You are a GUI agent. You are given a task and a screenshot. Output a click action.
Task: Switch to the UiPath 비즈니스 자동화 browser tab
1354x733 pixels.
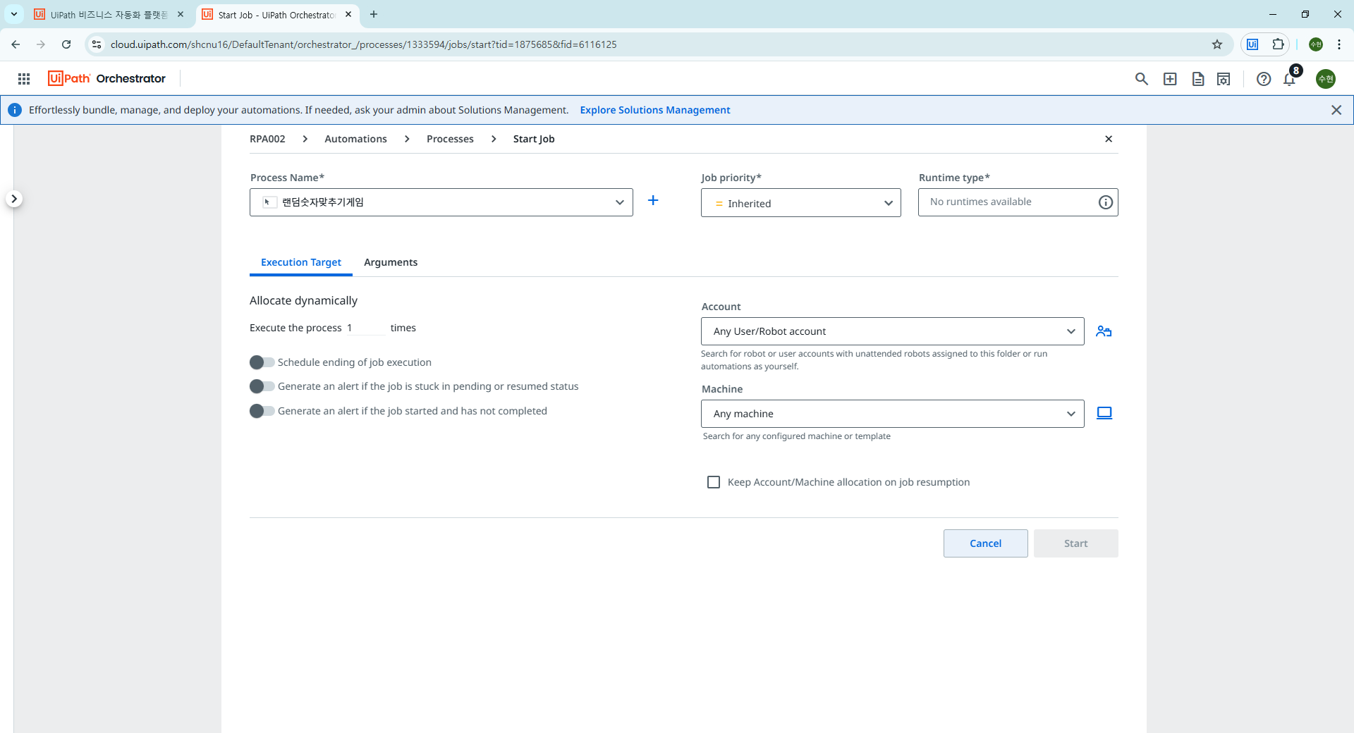tap(109, 14)
